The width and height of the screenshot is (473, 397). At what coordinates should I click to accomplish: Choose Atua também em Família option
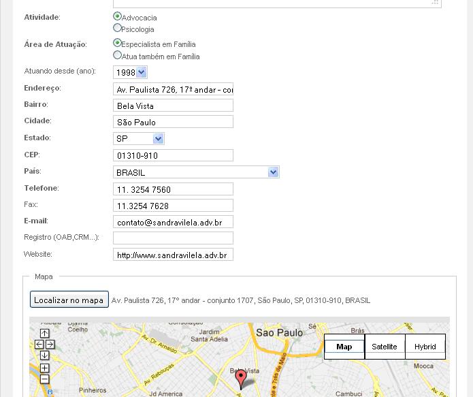tap(118, 56)
